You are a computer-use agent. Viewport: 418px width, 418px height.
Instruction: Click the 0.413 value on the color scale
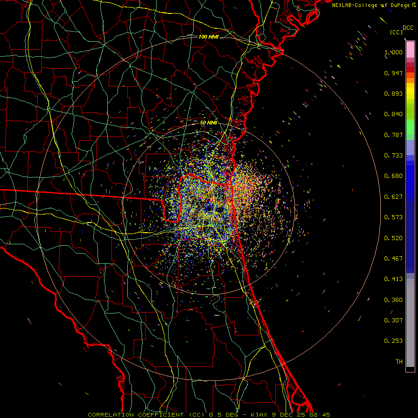coord(393,279)
